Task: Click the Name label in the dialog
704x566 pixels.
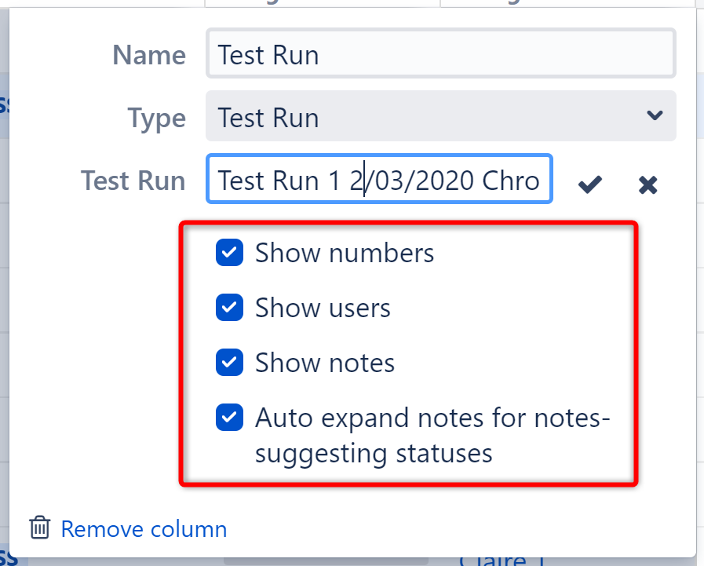Action: point(148,54)
